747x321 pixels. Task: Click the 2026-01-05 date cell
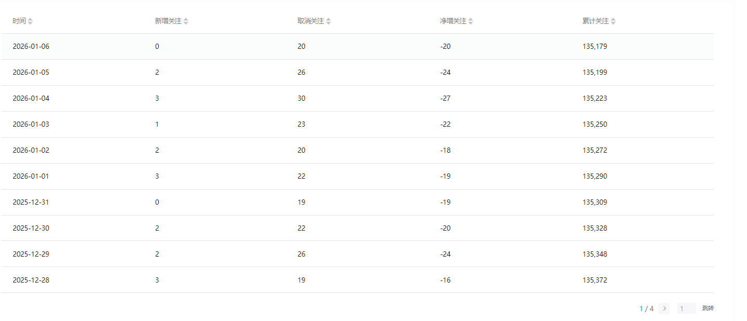[31, 72]
